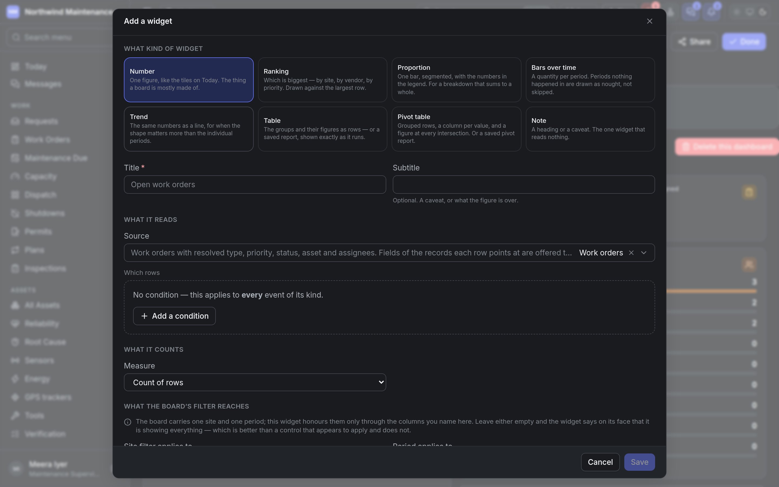Select the Bars over time widget
Image resolution: width=779 pixels, height=487 pixels.
tap(590, 80)
